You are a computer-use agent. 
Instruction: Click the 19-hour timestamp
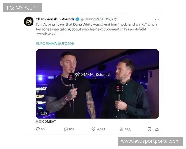tap(111, 19)
